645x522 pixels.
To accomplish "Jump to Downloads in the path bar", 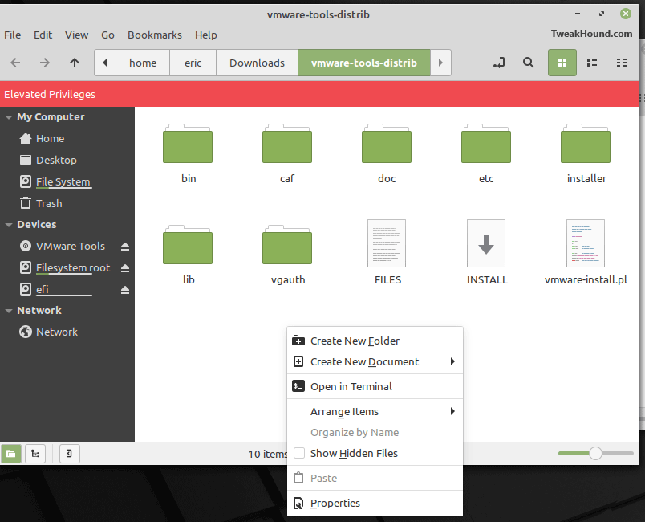I will [x=257, y=63].
